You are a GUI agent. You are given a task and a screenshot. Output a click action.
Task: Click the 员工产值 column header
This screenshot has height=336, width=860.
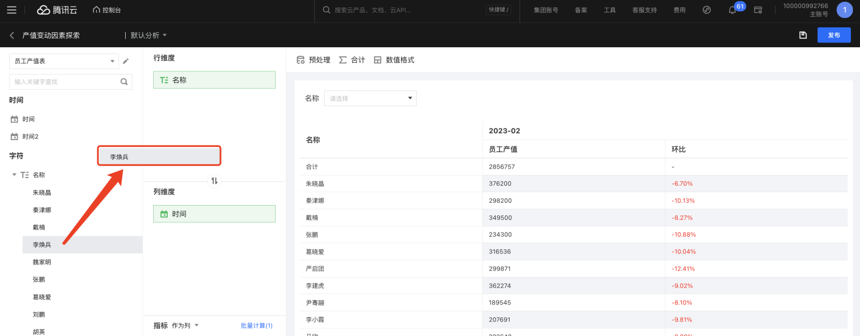[503, 149]
